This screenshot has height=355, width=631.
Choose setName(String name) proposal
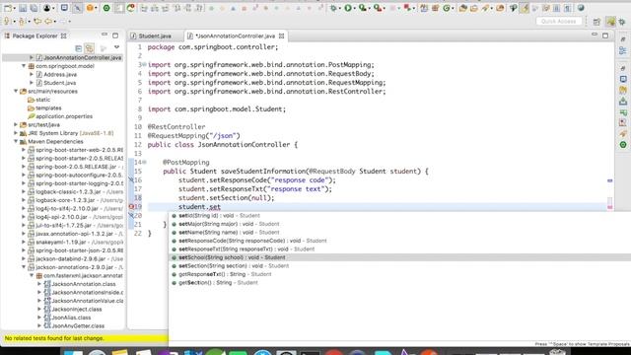pos(399,233)
